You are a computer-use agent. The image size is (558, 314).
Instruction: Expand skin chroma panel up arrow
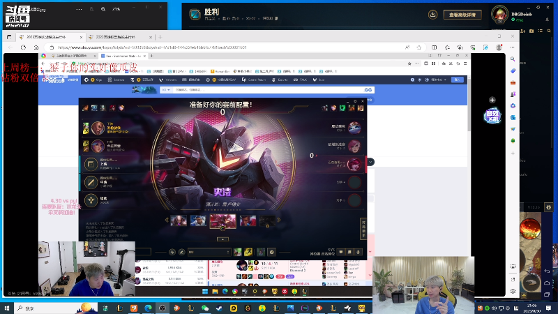click(223, 239)
